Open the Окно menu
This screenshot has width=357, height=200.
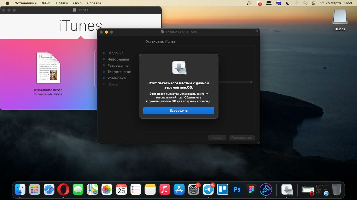78,3
